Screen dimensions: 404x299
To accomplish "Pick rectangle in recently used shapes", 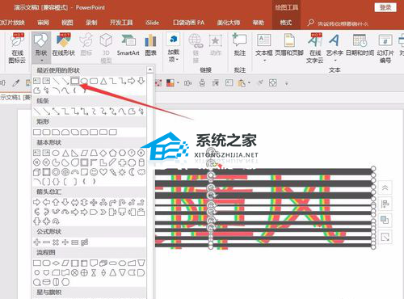I will click(x=74, y=81).
